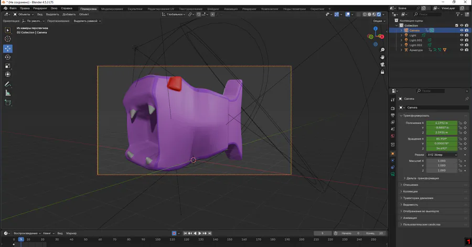Collapse the Трансформировать panel
The image size is (472, 247).
(401, 116)
